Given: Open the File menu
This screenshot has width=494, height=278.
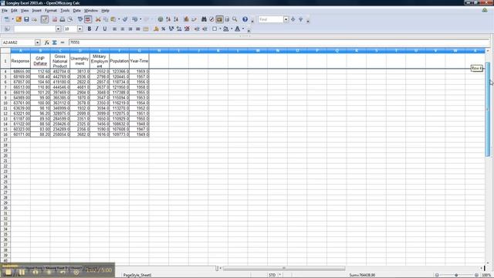Looking at the screenshot, I should 5,10.
